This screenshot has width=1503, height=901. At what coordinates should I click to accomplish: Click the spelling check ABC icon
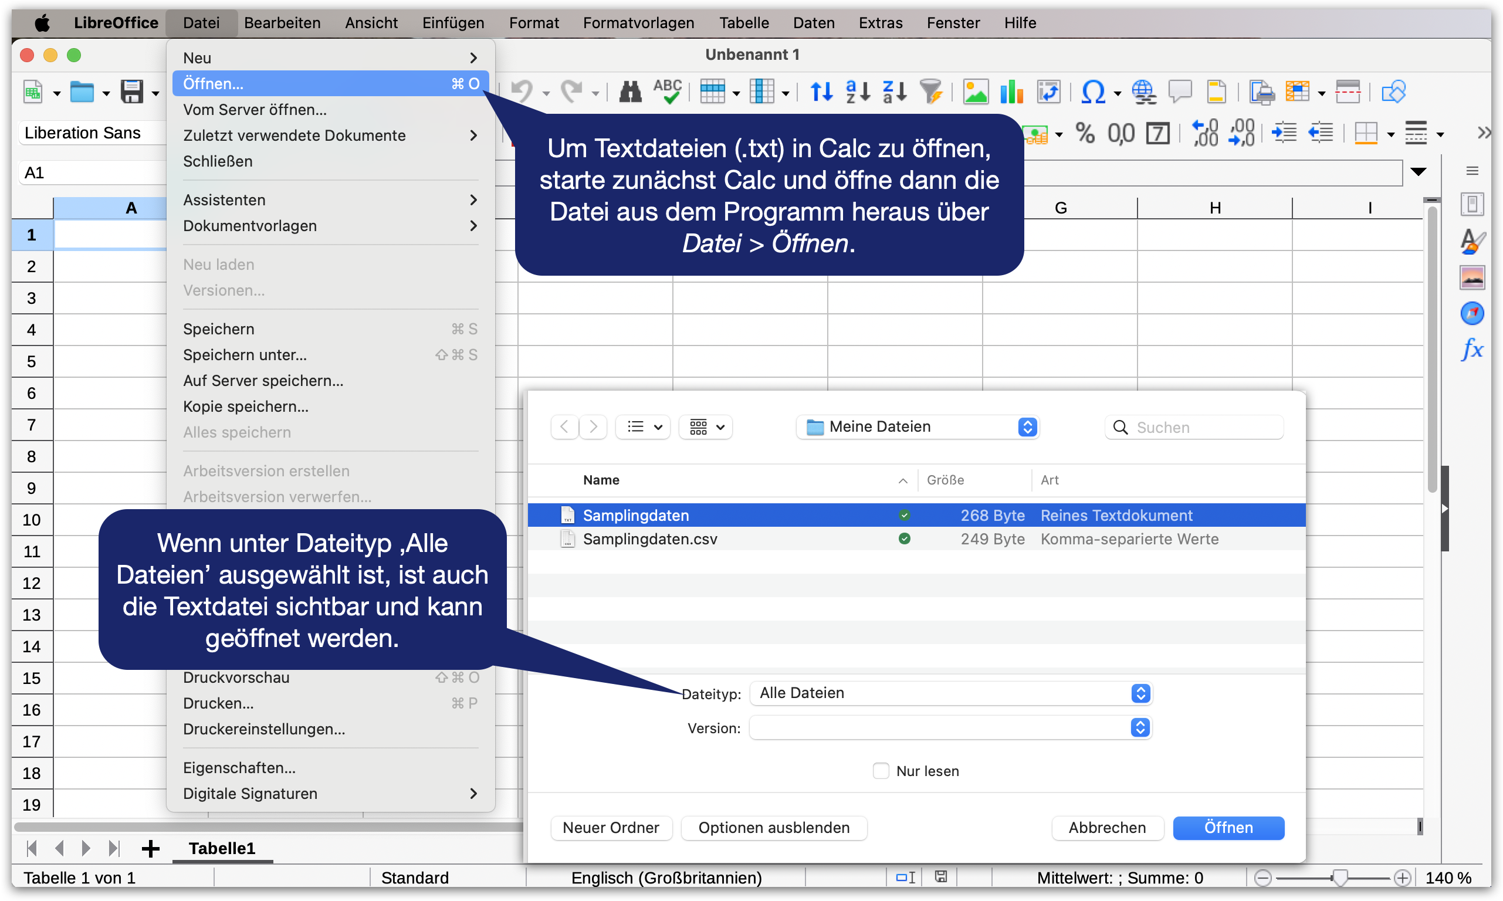(x=667, y=92)
